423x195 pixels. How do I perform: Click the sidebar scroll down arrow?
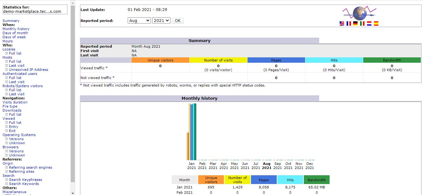(x=73, y=193)
